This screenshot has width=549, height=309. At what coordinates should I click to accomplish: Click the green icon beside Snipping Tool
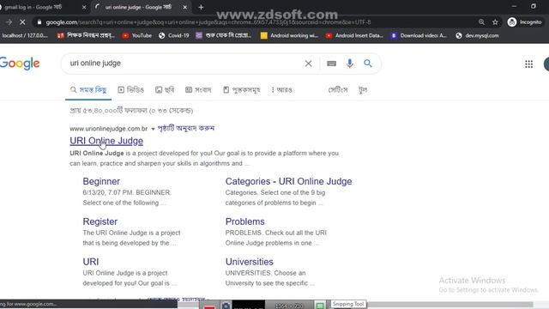click(320, 306)
